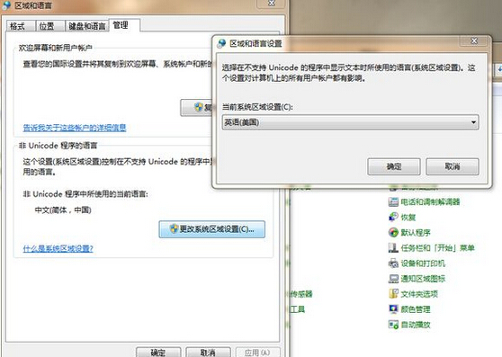This screenshot has width=502, height=357.
Task: Cancel the 区域和语言设置 dialog with 取消
Action: 453,166
